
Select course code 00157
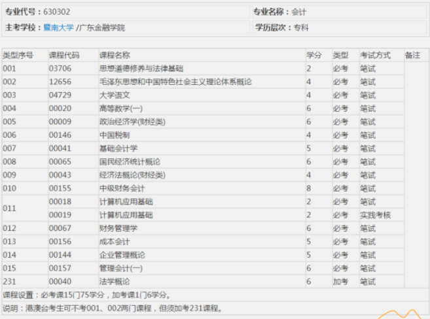coord(60,269)
